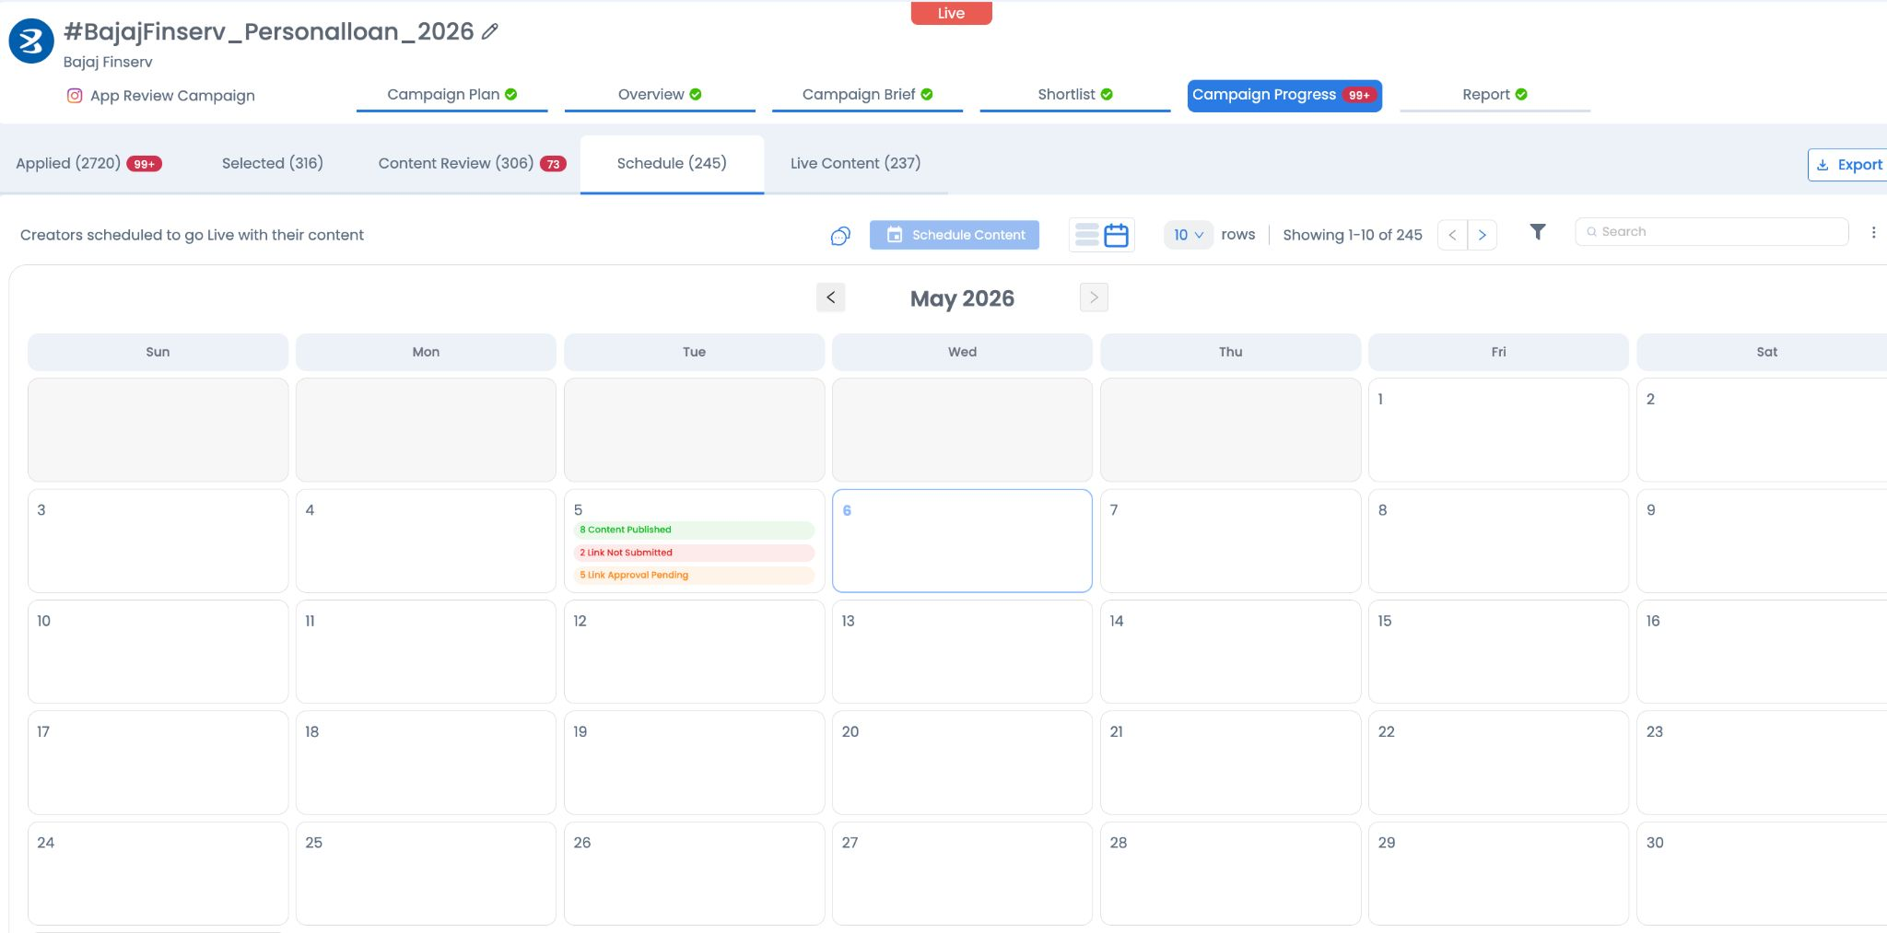The height and width of the screenshot is (933, 1887).
Task: Click the 'Creators scheduled to go Live' description
Action: (192, 235)
